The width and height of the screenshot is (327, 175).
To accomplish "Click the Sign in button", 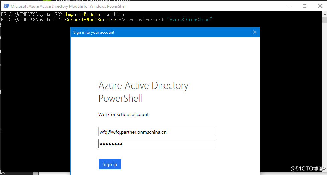I will point(110,164).
